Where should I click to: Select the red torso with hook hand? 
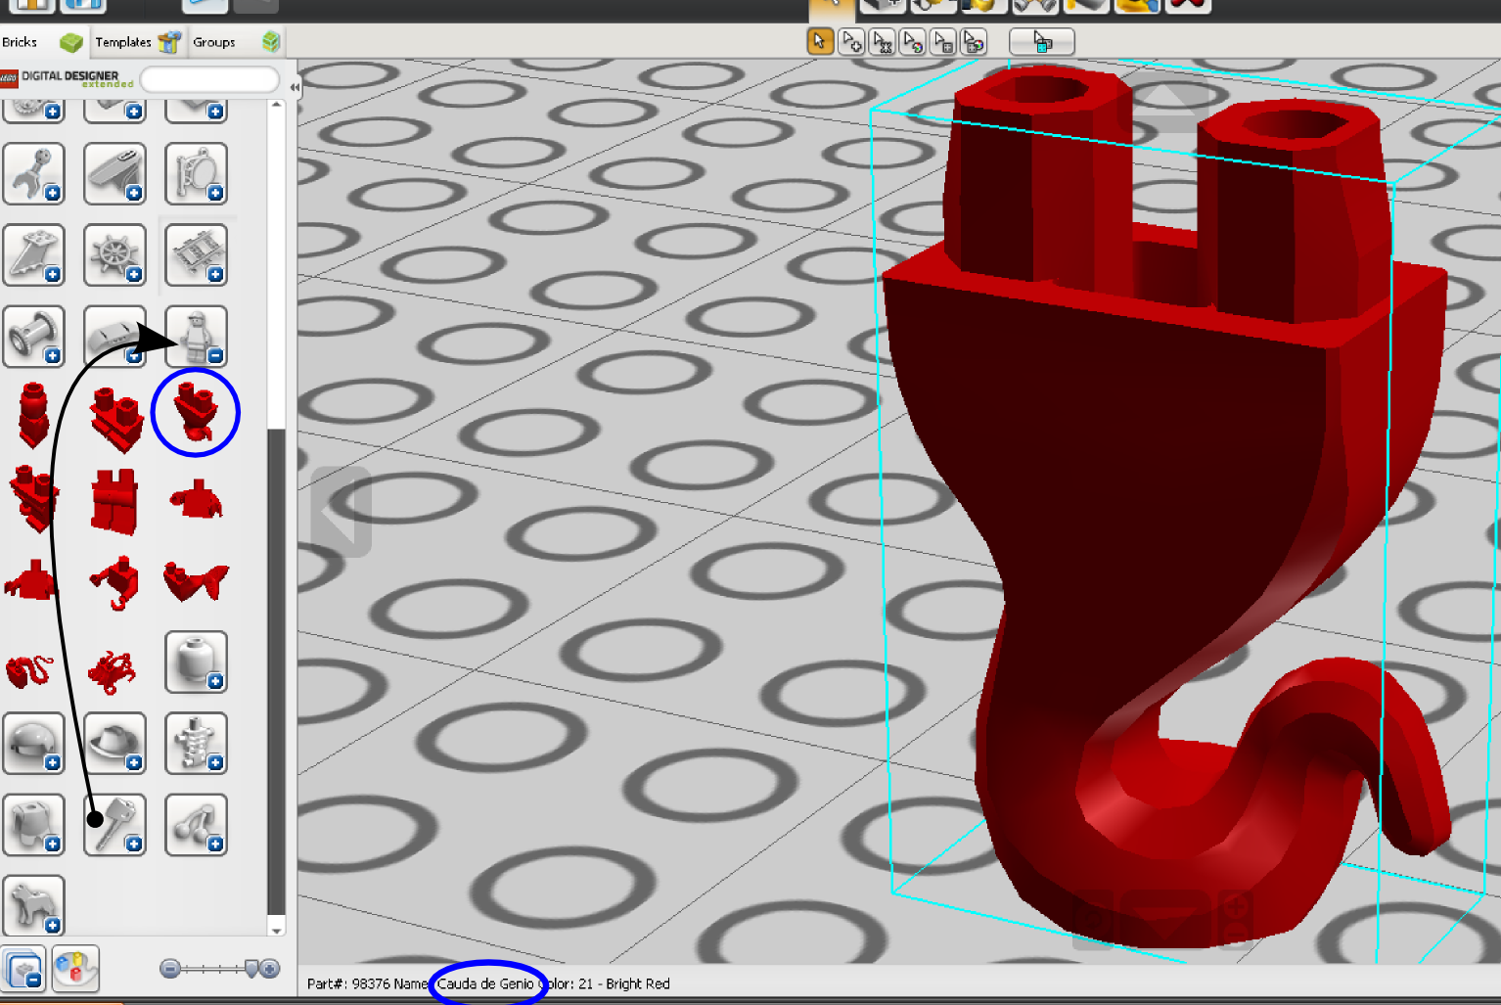115,583
